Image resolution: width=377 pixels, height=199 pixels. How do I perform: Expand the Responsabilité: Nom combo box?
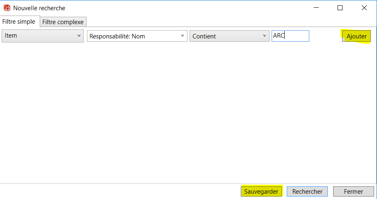point(137,36)
